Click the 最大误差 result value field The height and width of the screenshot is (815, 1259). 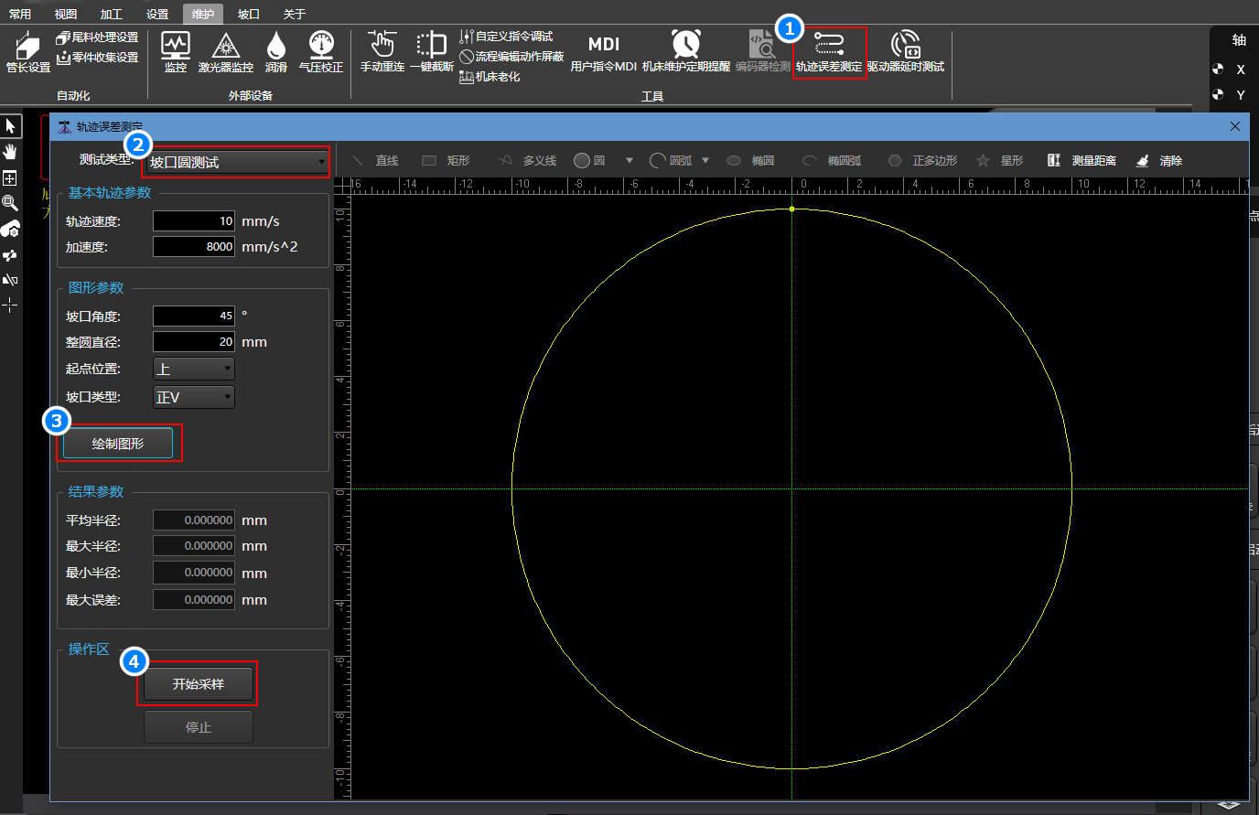pyautogui.click(x=194, y=600)
